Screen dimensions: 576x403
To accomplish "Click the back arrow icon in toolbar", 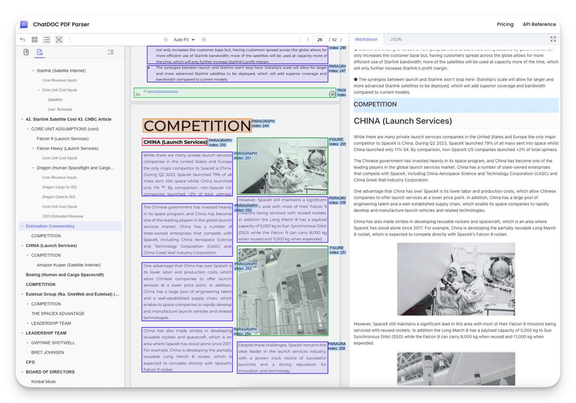I will (x=23, y=40).
